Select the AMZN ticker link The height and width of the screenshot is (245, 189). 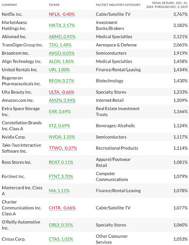tap(62, 100)
